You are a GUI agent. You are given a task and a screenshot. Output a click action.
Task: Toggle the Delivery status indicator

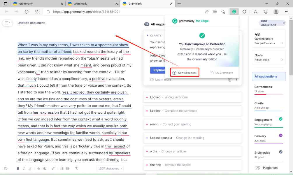(x=280, y=135)
